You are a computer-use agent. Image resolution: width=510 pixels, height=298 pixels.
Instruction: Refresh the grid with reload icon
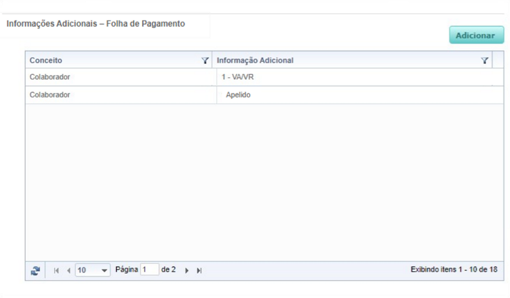(36, 271)
